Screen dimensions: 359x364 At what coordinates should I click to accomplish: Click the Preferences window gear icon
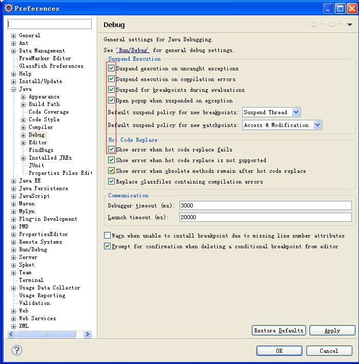pyautogui.click(x=9, y=8)
